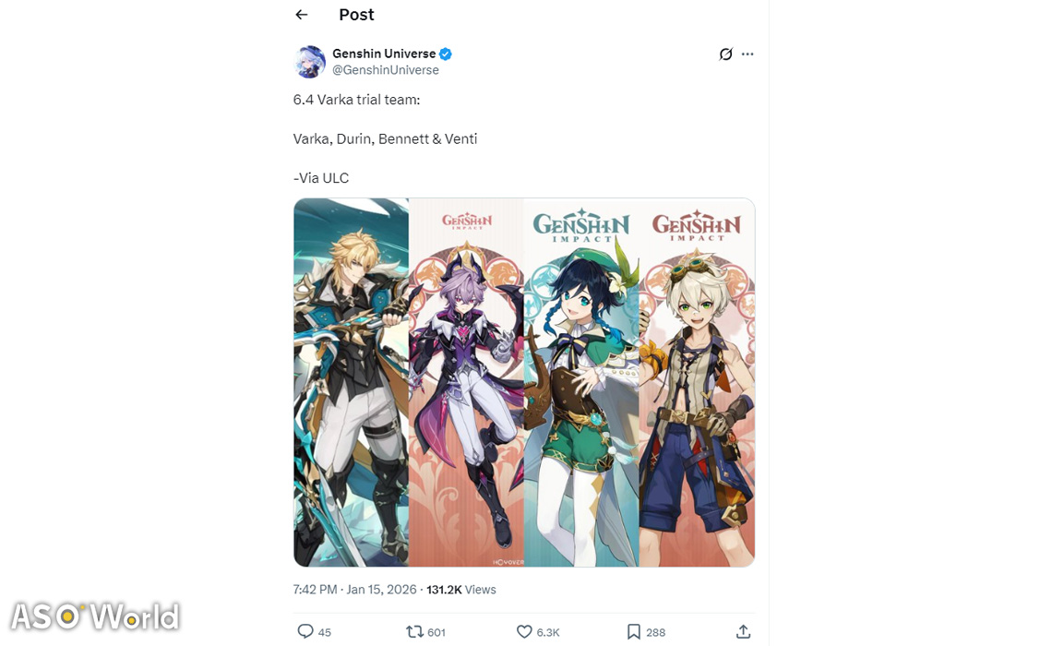Open the Venti character image
Image resolution: width=1052 pixels, height=646 pixels.
click(581, 382)
